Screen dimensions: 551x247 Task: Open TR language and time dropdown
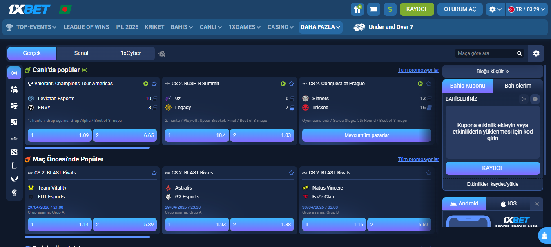[526, 9]
